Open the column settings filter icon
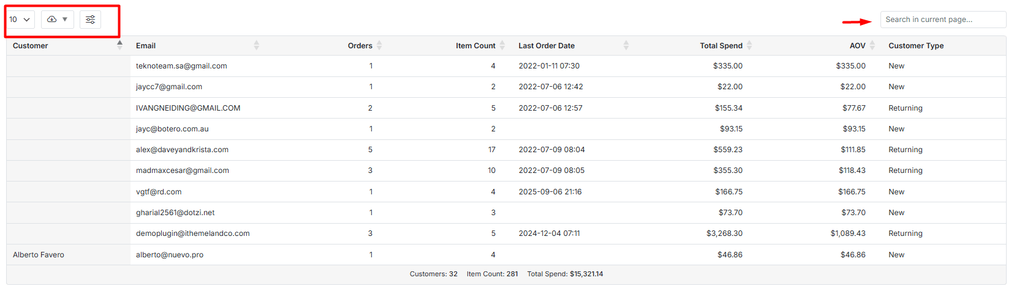1014x294 pixels. 90,20
